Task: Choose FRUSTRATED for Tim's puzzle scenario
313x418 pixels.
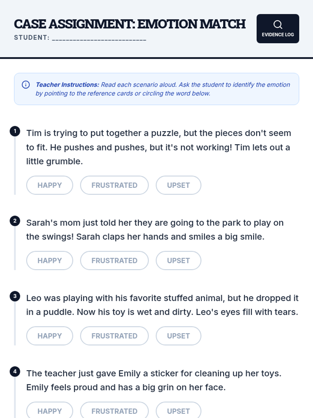Action: [114, 185]
